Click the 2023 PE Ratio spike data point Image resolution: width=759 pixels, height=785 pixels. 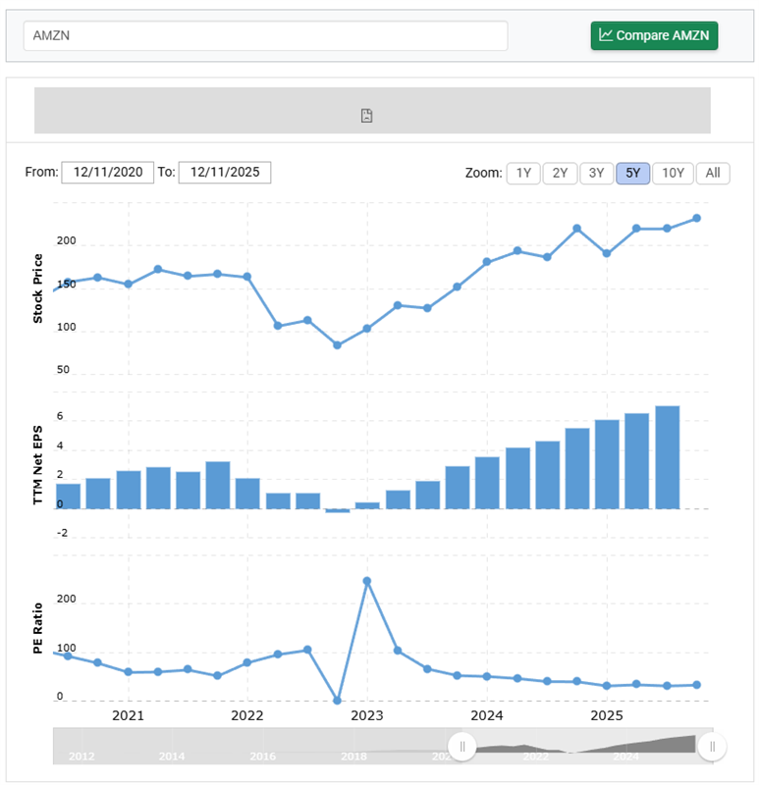click(367, 582)
